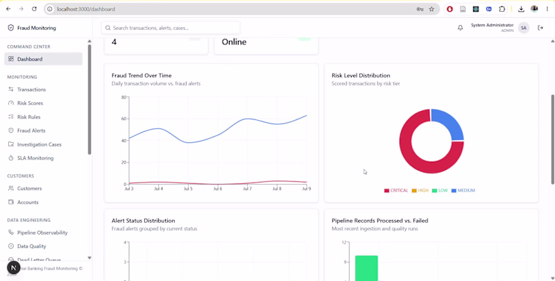
Task: Open the browser downloads icon
Action: point(521,9)
